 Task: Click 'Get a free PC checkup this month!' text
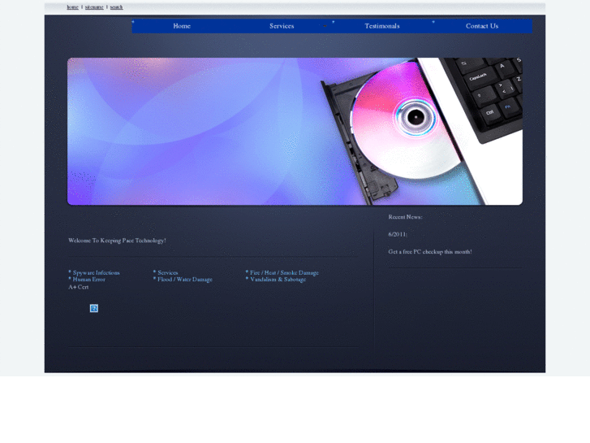430,251
